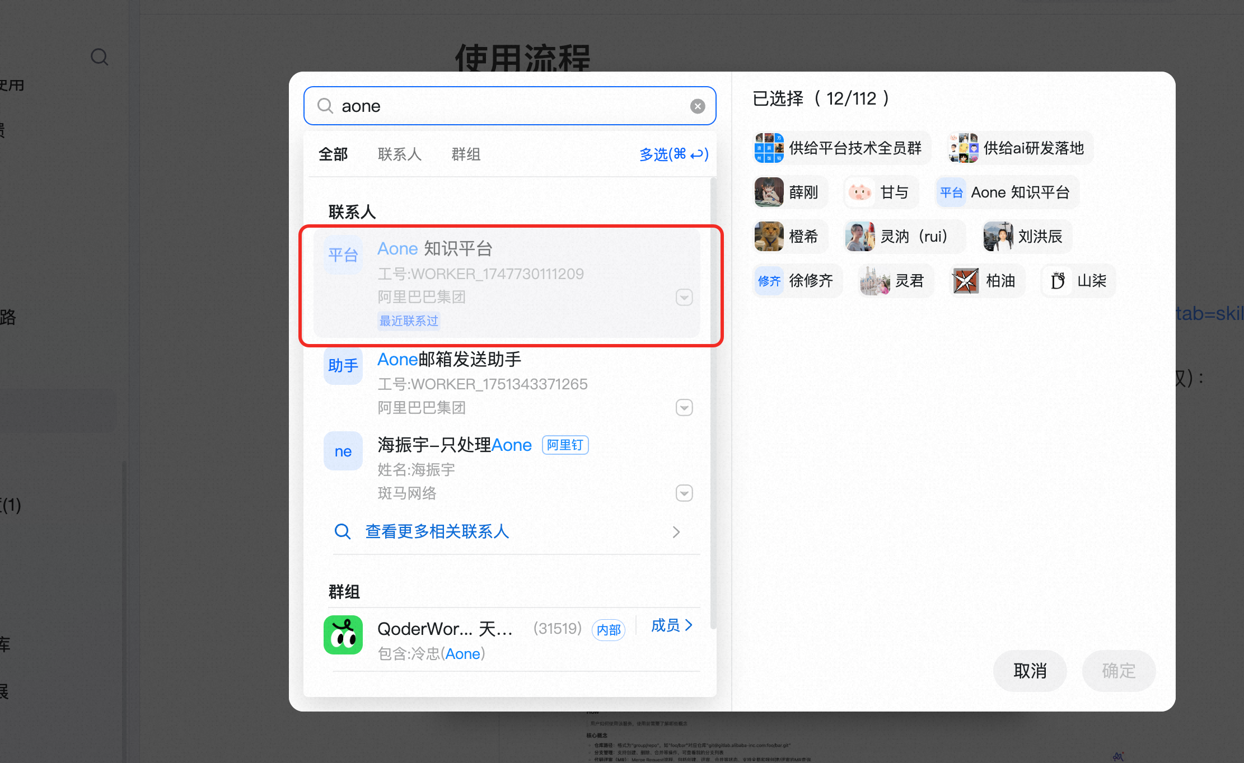Click 工号:WORKER_1751343371265 text
This screenshot has width=1244, height=763.
point(483,384)
